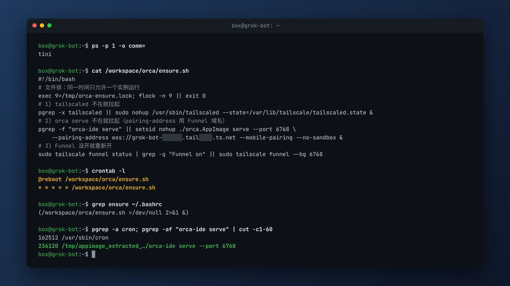Click the window title box@grok-bot: ~

click(255, 25)
